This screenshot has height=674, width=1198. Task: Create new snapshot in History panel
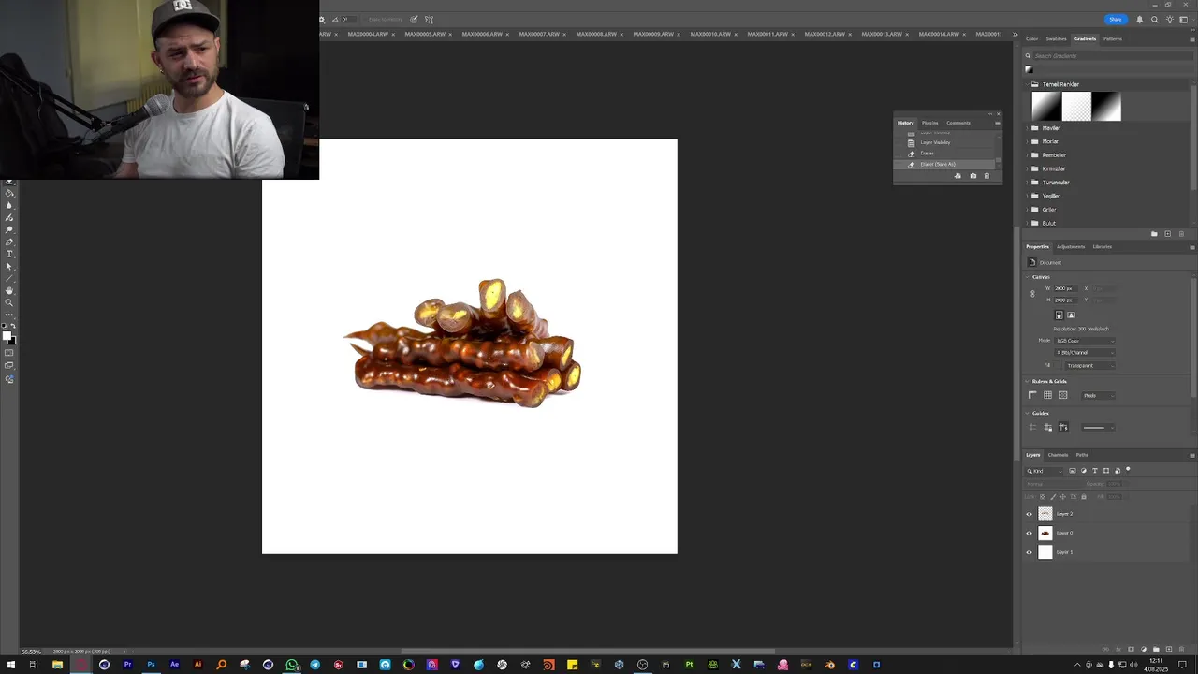pyautogui.click(x=972, y=176)
